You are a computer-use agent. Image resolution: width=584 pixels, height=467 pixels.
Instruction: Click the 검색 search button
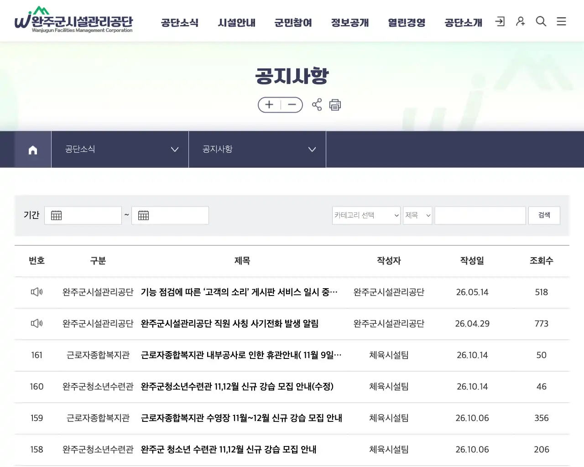point(544,215)
